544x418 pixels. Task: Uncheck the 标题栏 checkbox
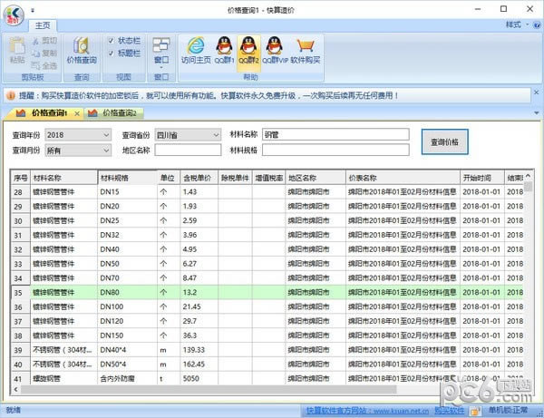[111, 53]
